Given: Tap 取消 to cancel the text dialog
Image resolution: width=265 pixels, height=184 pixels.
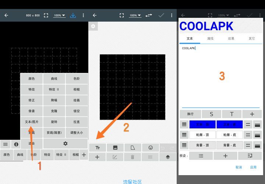Looking at the screenshot, I should tap(239, 167).
